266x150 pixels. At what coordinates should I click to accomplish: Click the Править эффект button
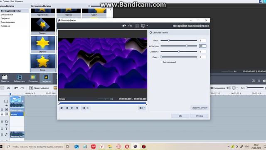tap(39, 88)
